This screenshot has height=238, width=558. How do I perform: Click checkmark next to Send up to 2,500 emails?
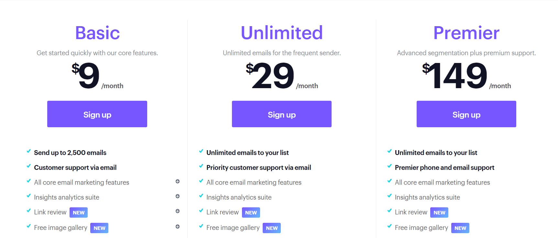point(29,151)
